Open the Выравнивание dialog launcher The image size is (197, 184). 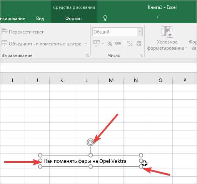pos(88,55)
